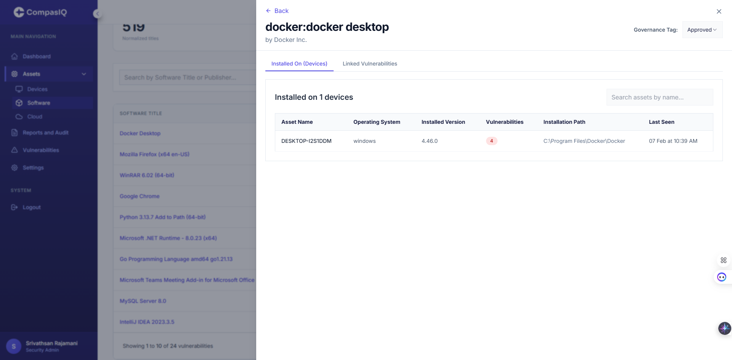Click the SOFTWARE TITLE column header
The image size is (732, 360).
tap(141, 114)
